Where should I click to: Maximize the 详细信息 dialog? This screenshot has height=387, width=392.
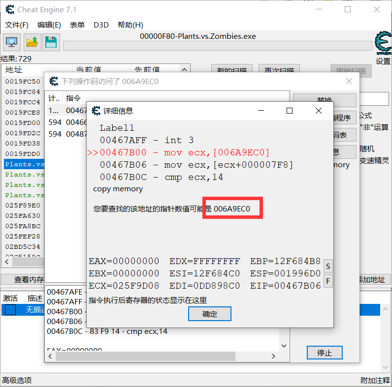(290, 111)
